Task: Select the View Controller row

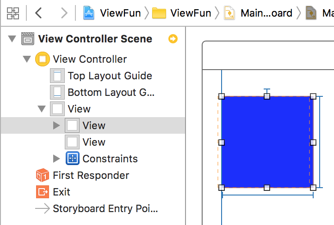Action: pos(93,59)
